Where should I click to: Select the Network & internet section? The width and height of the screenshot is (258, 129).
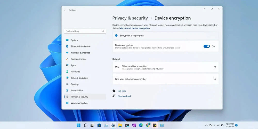pos(80,53)
